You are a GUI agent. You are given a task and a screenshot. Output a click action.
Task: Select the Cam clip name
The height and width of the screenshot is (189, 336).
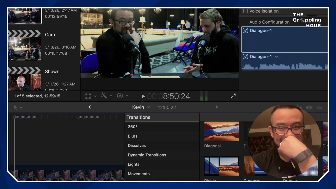50,35
